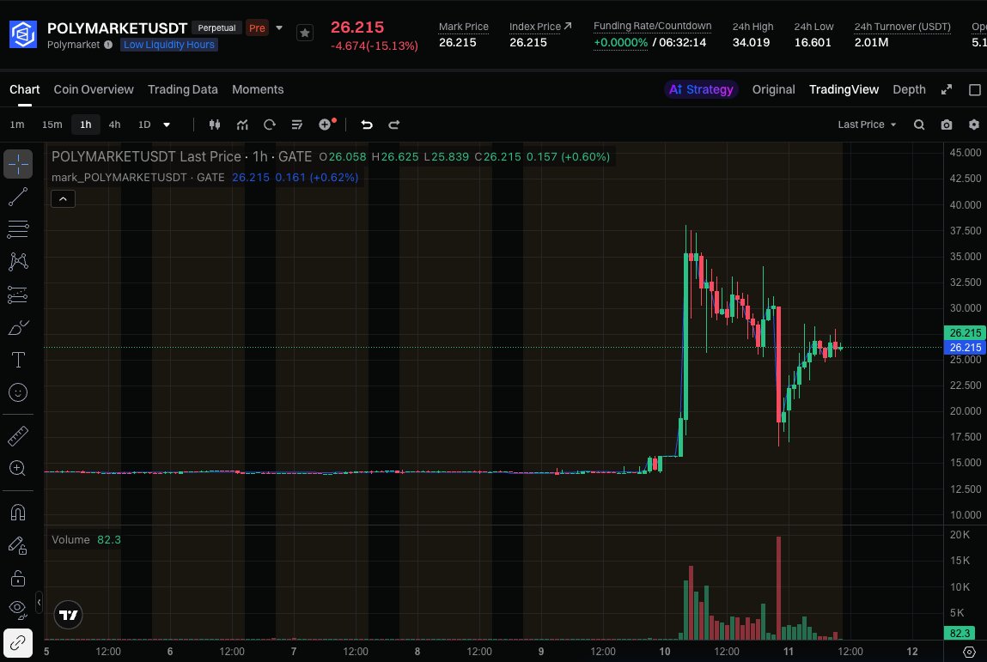
Task: Select the crosshair cursor tool
Action: tap(18, 164)
